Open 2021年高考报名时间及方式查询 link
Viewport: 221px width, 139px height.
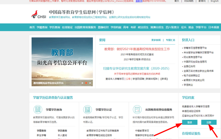(137, 55)
